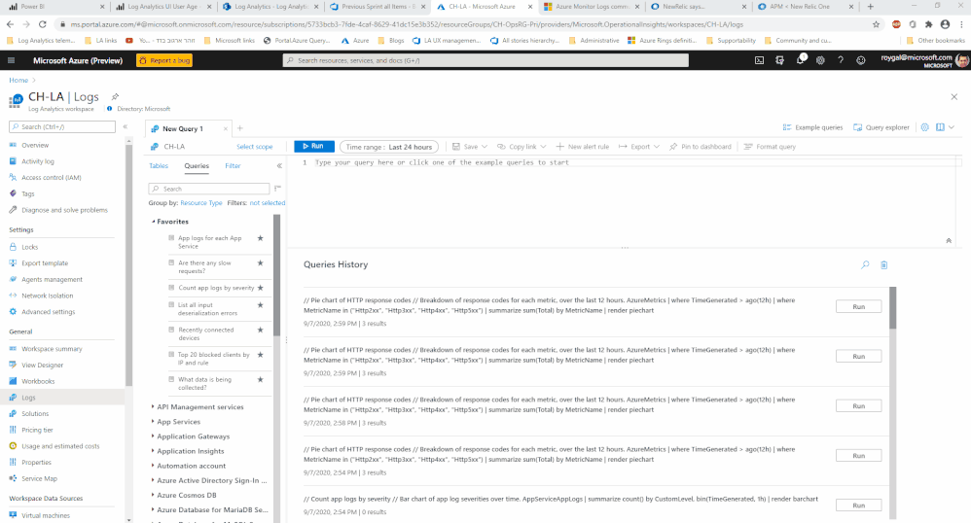
Task: Change Group by Resource Type
Action: click(201, 203)
